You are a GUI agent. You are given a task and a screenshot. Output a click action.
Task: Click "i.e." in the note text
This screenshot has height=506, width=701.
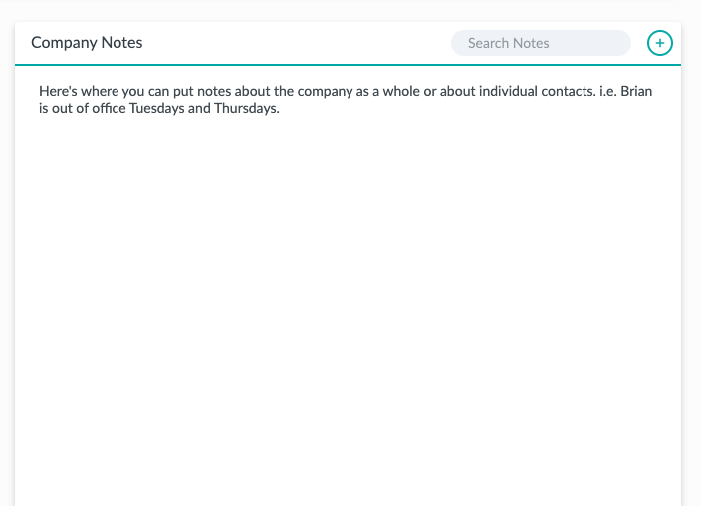608,91
